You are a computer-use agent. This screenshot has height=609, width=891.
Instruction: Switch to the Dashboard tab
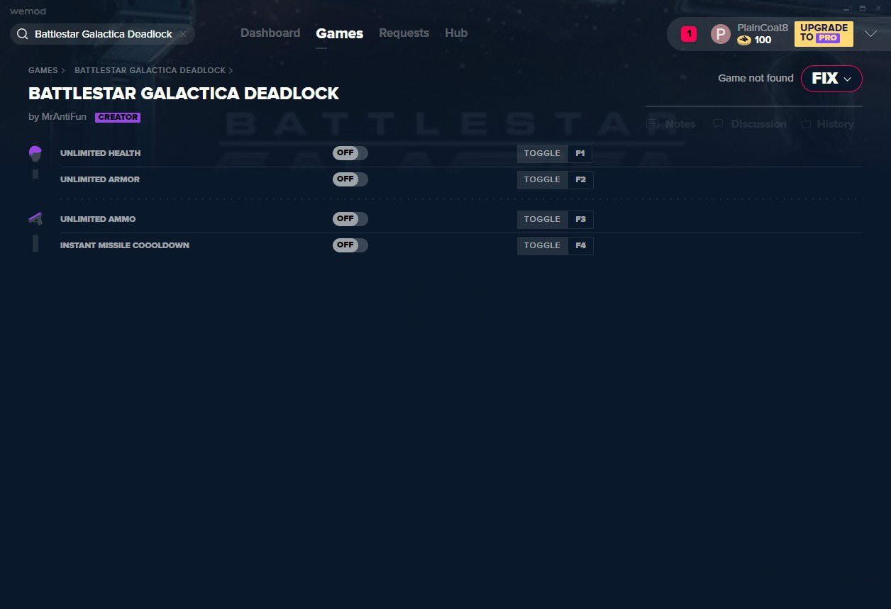click(x=270, y=33)
